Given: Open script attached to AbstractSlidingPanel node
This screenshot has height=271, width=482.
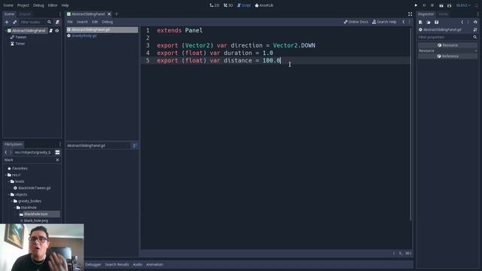Looking at the screenshot, I should tap(51, 31).
